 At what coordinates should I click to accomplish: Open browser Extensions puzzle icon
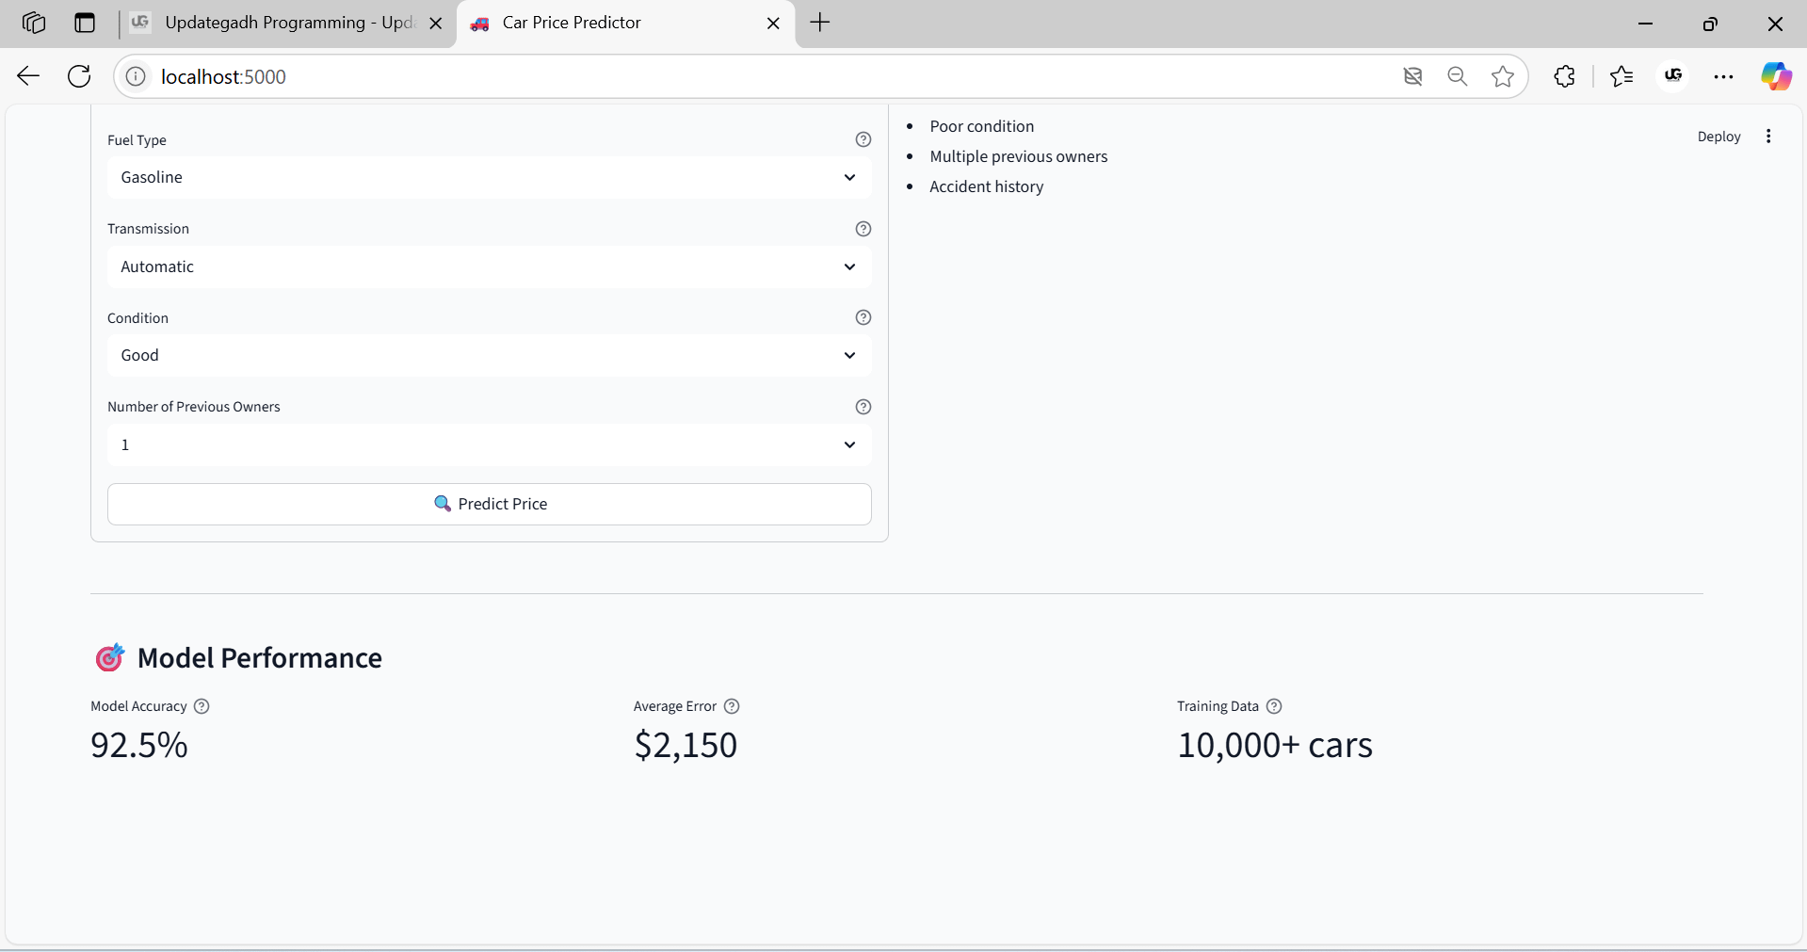tap(1564, 76)
